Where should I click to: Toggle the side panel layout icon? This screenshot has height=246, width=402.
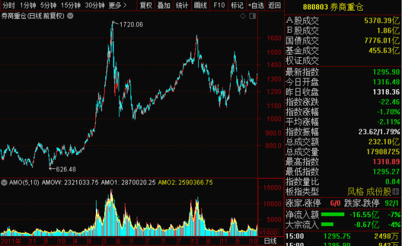[x=253, y=16]
